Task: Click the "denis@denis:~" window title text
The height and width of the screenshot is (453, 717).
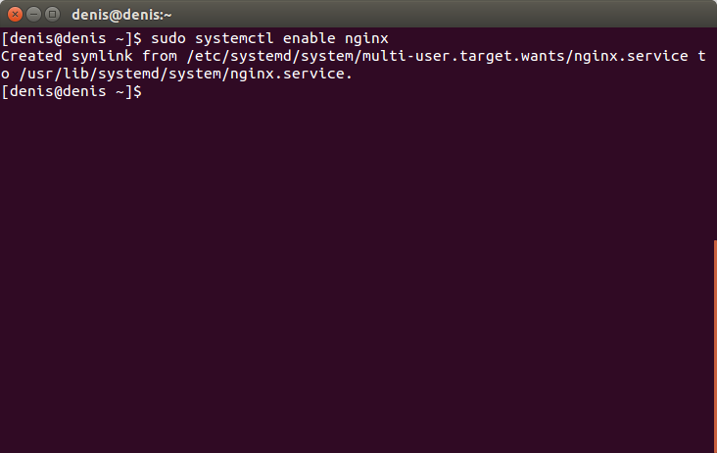Action: click(121, 15)
